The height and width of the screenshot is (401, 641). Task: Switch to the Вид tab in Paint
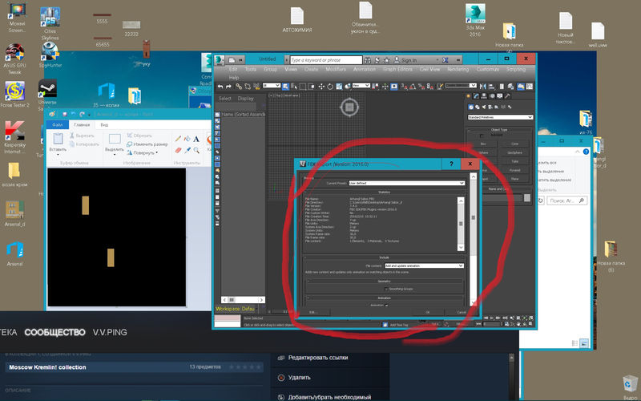103,124
